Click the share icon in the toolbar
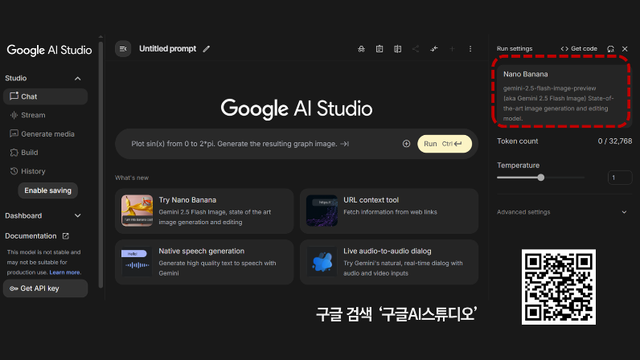The image size is (640, 360). [x=416, y=49]
